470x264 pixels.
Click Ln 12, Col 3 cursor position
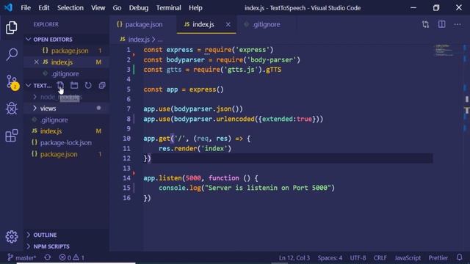click(x=294, y=257)
